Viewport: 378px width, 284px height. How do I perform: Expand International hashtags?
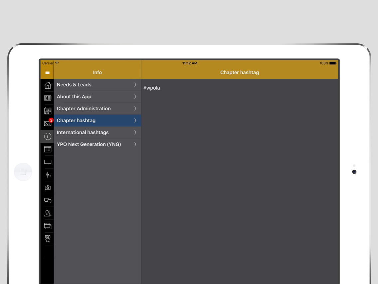point(97,132)
